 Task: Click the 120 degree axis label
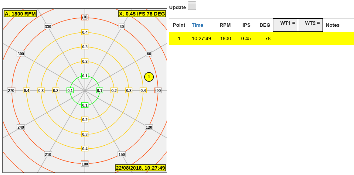click(149, 127)
